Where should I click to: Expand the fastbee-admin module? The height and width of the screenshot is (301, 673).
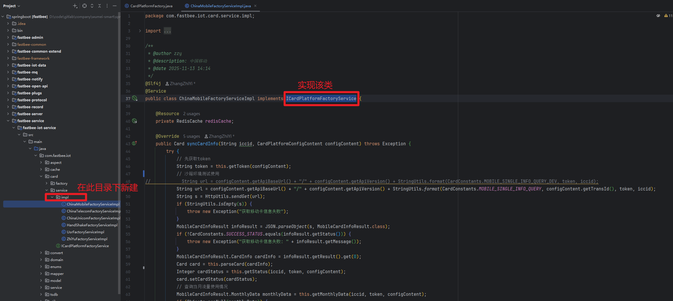(8, 37)
